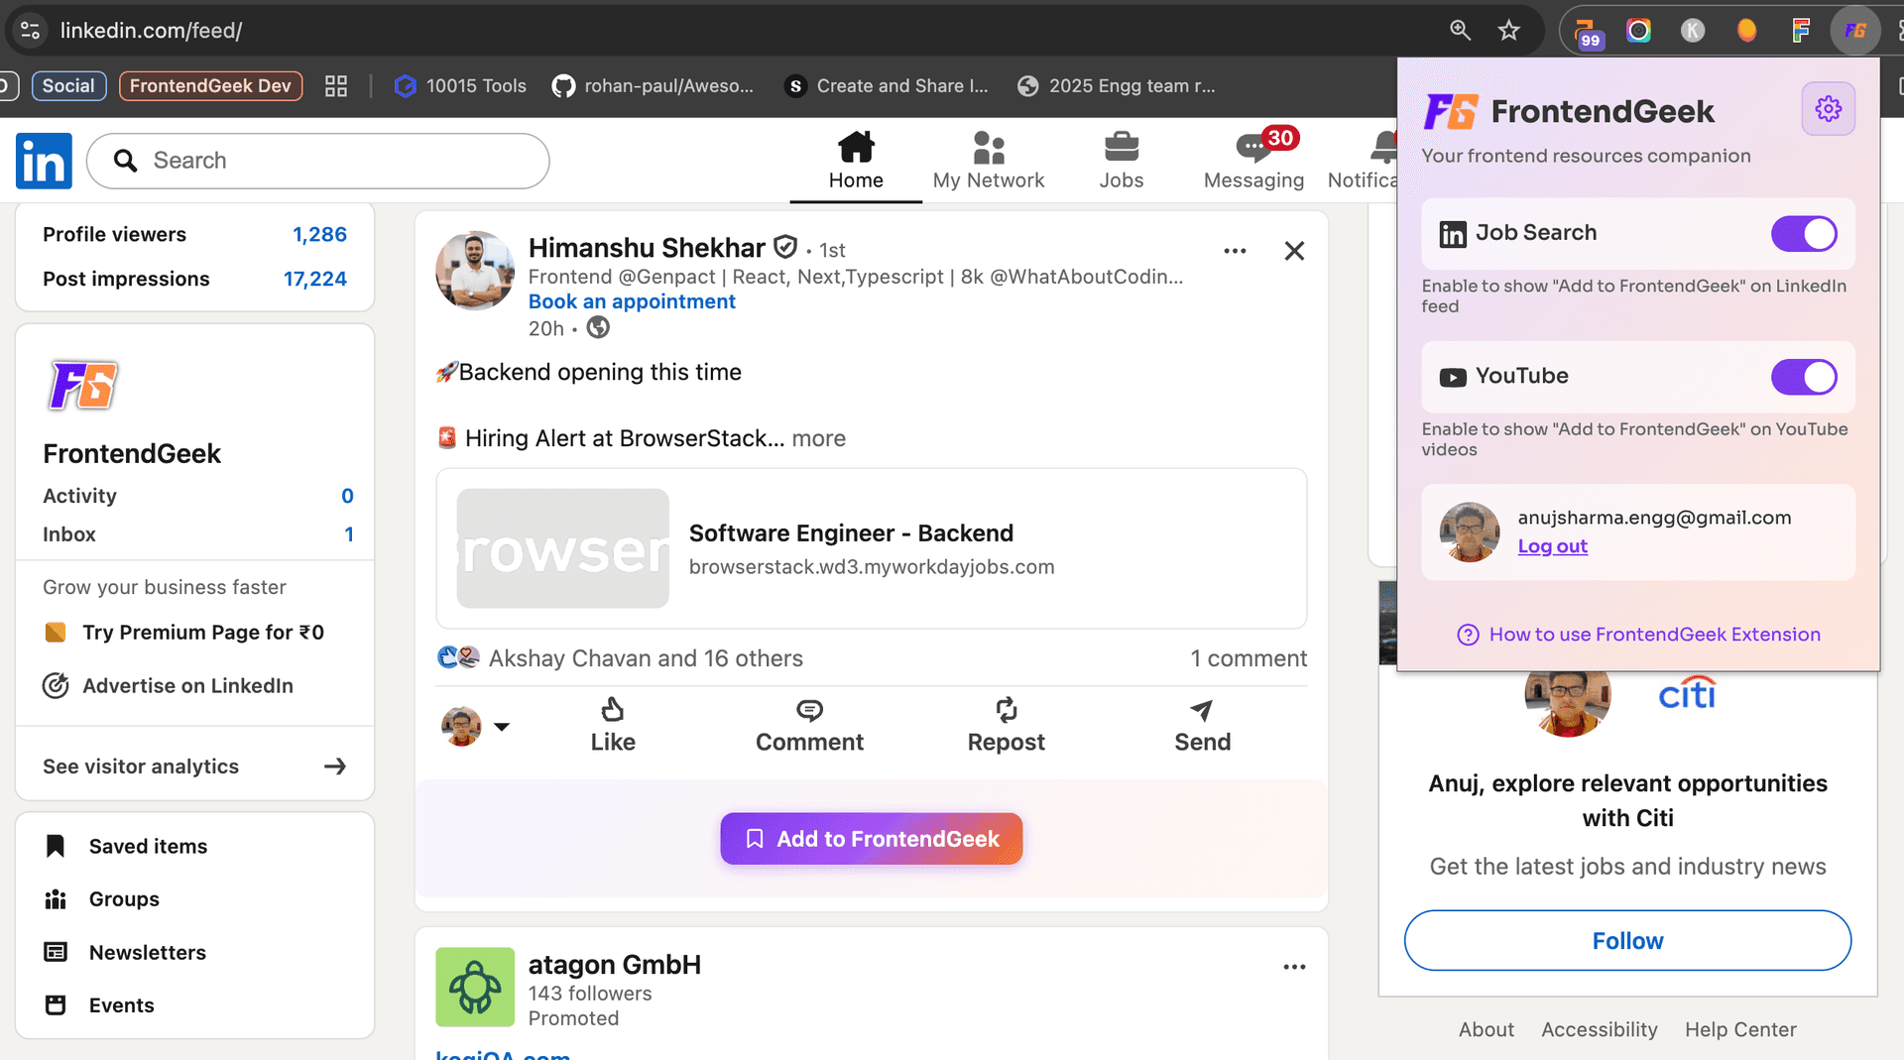Open Events from sidebar

[x=99, y=1005]
